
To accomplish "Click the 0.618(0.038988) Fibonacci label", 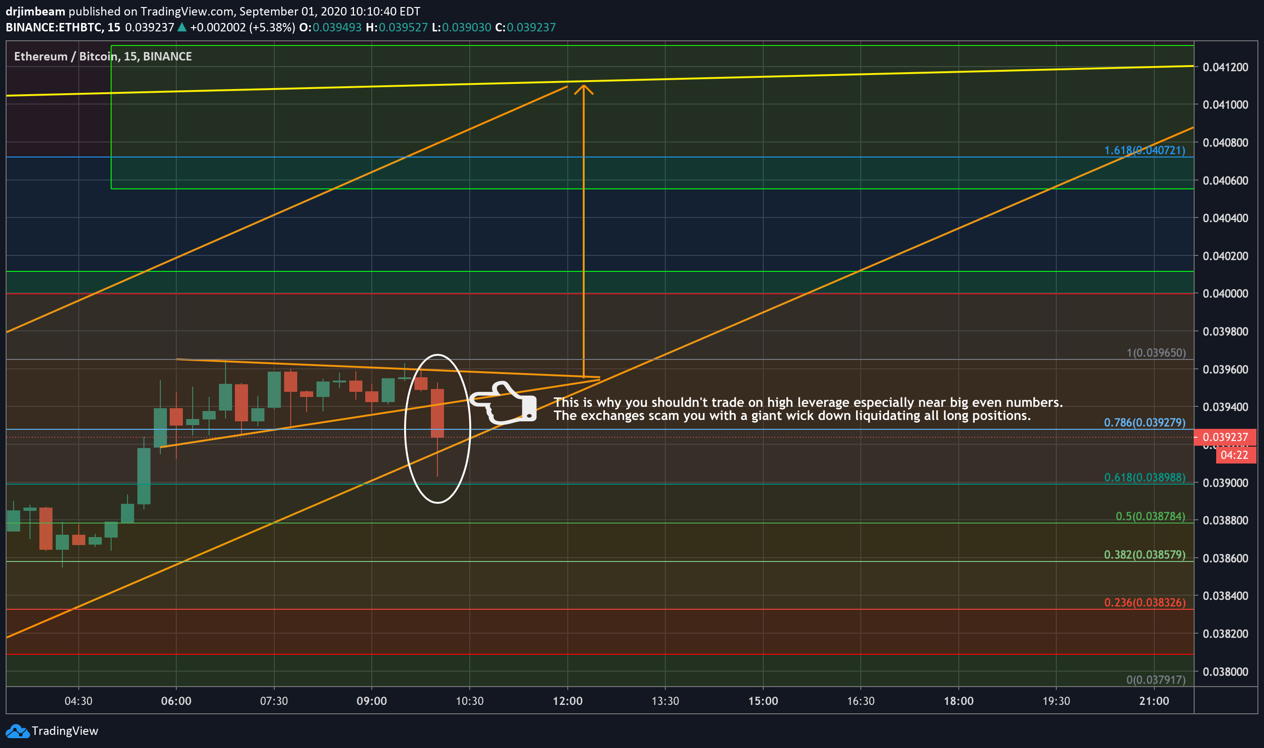I will pos(1144,477).
